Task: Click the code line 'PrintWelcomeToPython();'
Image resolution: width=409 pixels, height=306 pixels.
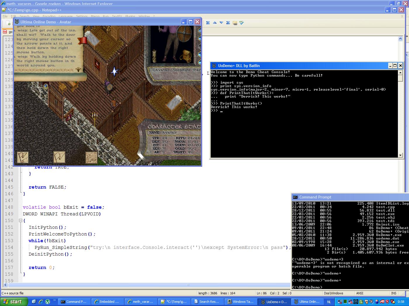Action: (62, 234)
